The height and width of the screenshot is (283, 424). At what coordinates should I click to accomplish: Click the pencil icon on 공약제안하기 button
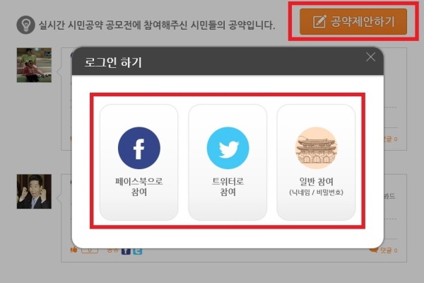pos(319,22)
